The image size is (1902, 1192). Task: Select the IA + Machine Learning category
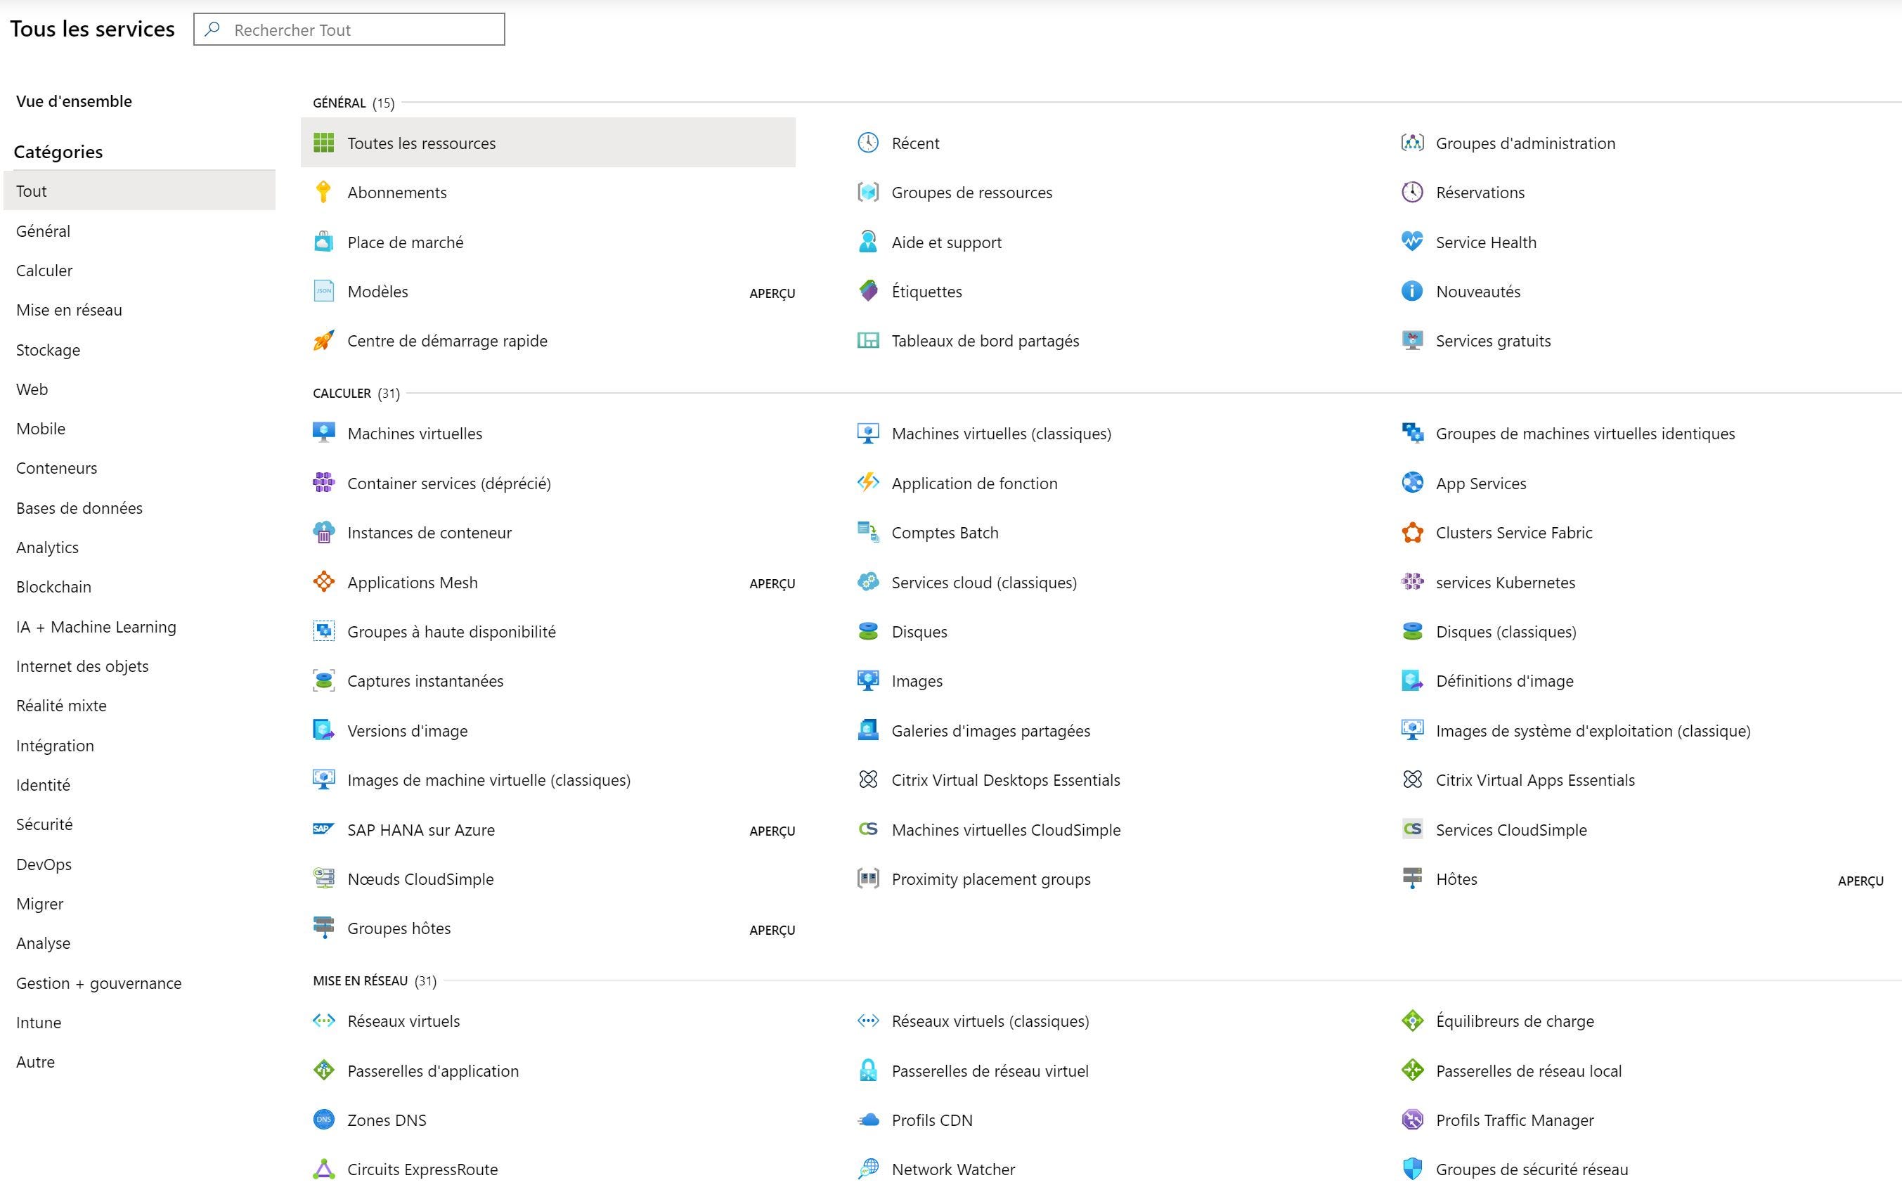[x=96, y=627]
